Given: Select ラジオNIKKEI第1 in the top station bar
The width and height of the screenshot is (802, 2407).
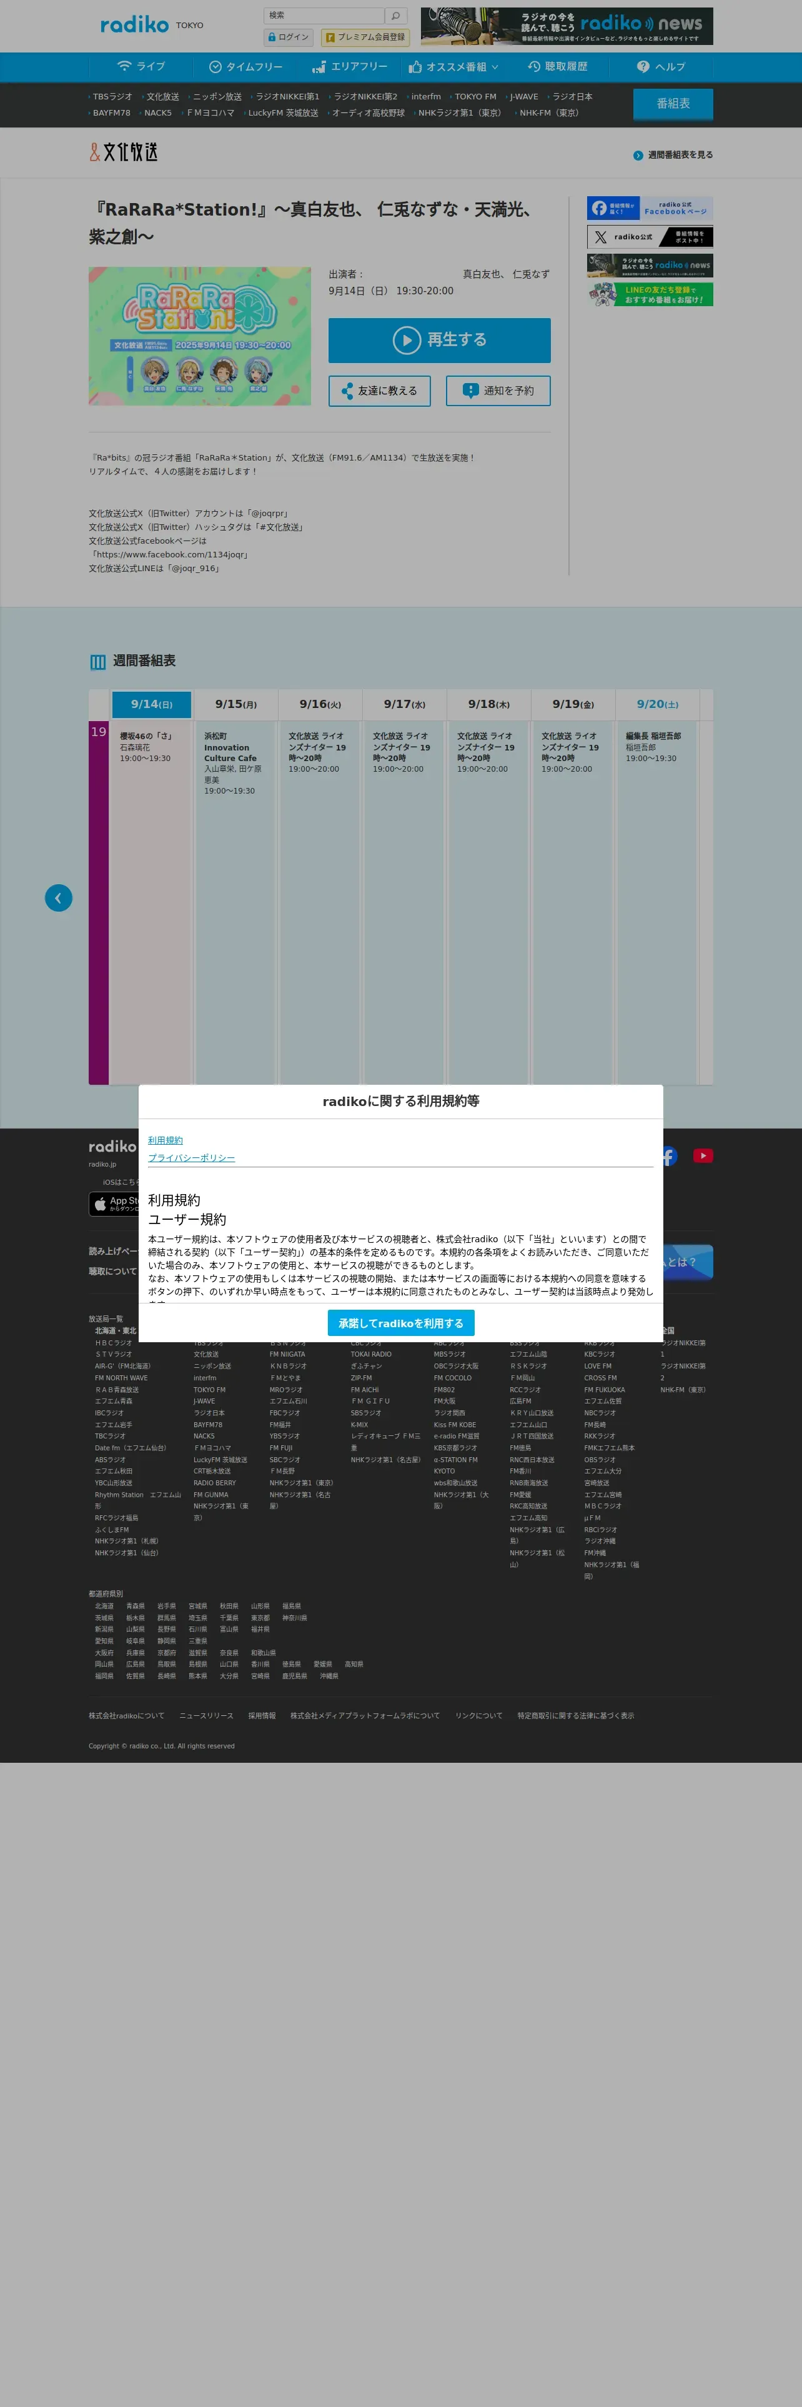Looking at the screenshot, I should pyautogui.click(x=287, y=96).
